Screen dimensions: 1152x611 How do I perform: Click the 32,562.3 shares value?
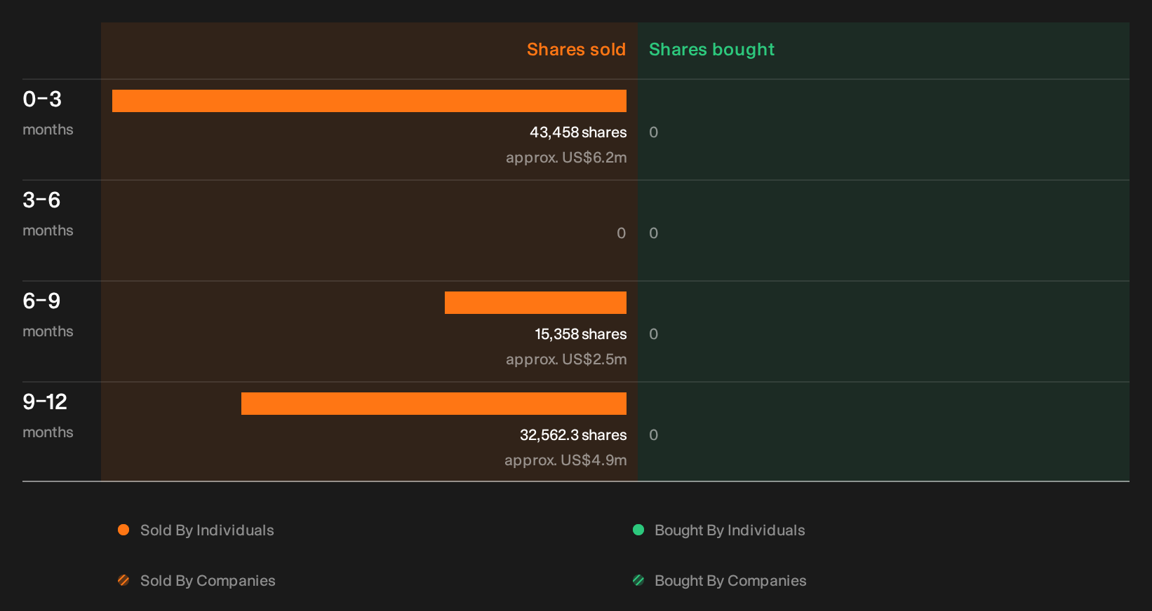[x=573, y=435]
